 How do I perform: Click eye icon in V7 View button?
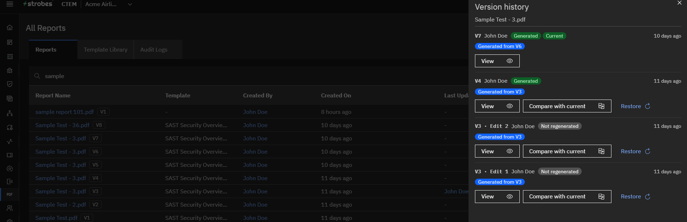pos(510,61)
